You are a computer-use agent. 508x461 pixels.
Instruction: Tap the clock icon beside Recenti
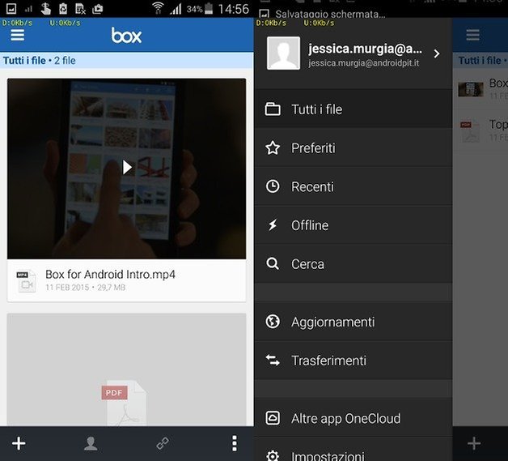click(273, 186)
